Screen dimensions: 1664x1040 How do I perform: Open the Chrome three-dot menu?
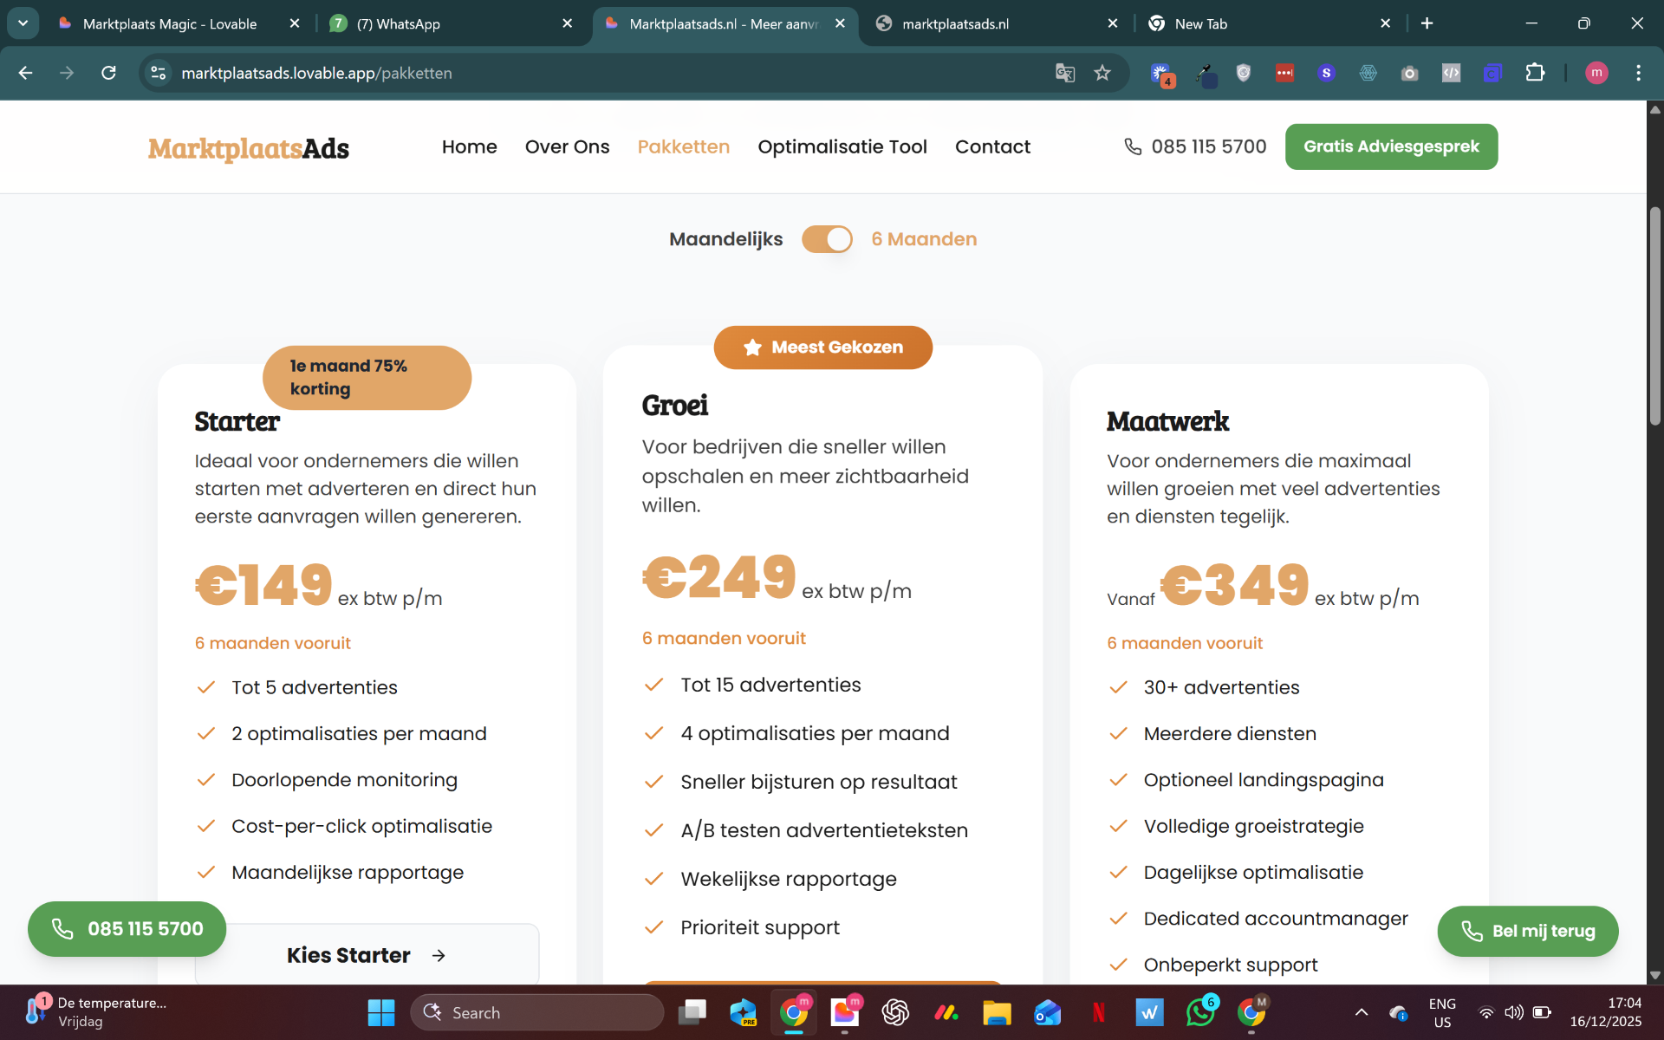(x=1638, y=73)
